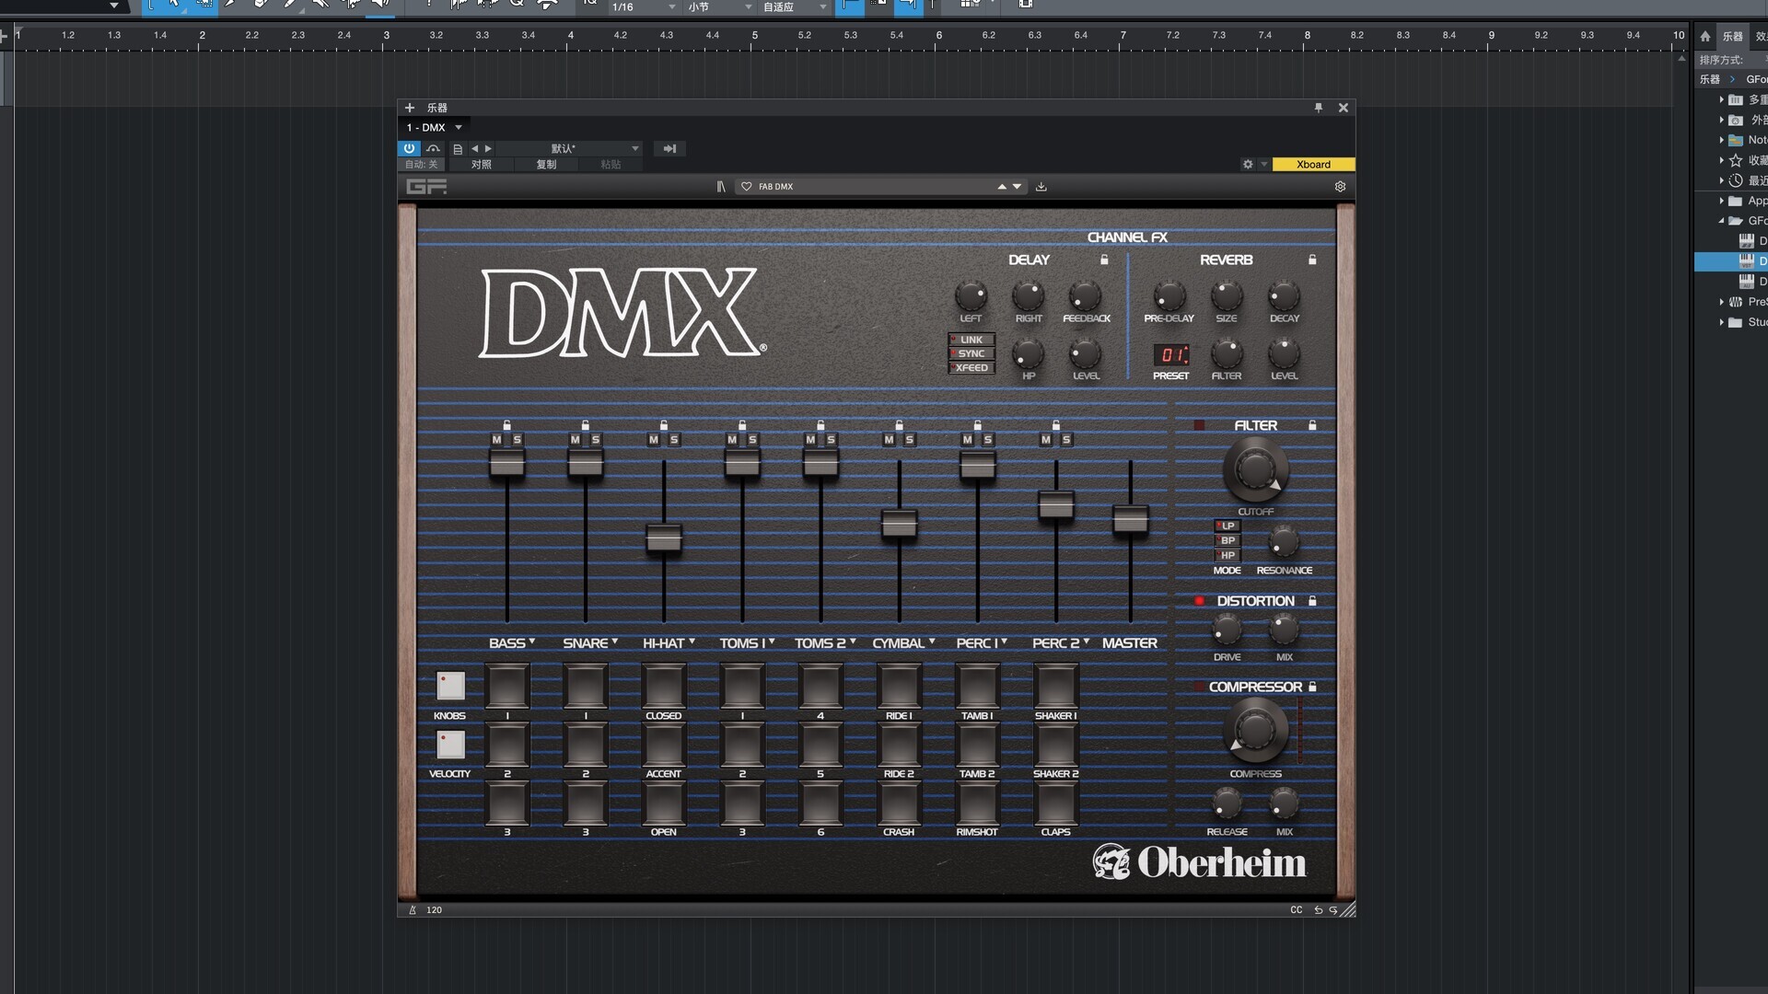The height and width of the screenshot is (994, 1768).
Task: Open the 默认 preset dropdown
Action: pyautogui.click(x=634, y=148)
